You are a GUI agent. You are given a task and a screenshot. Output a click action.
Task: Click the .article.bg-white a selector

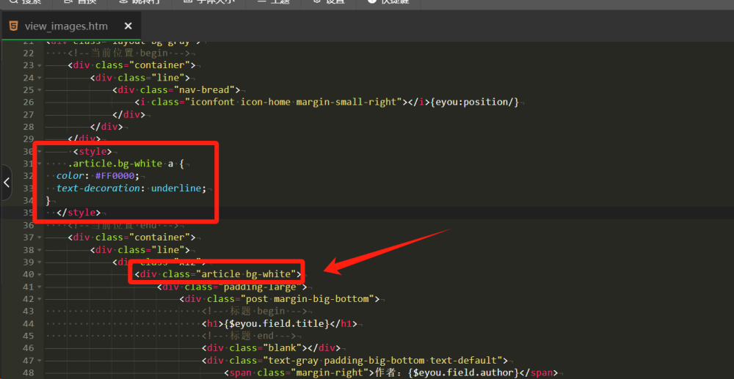(x=121, y=163)
